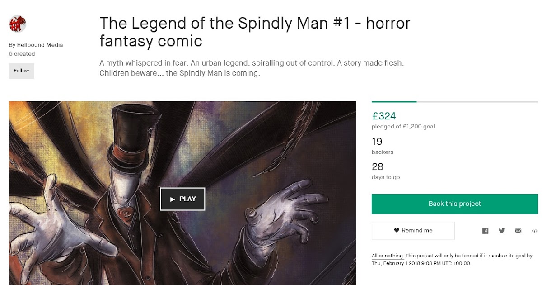
Task: Share the project on Facebook
Action: 485,231
